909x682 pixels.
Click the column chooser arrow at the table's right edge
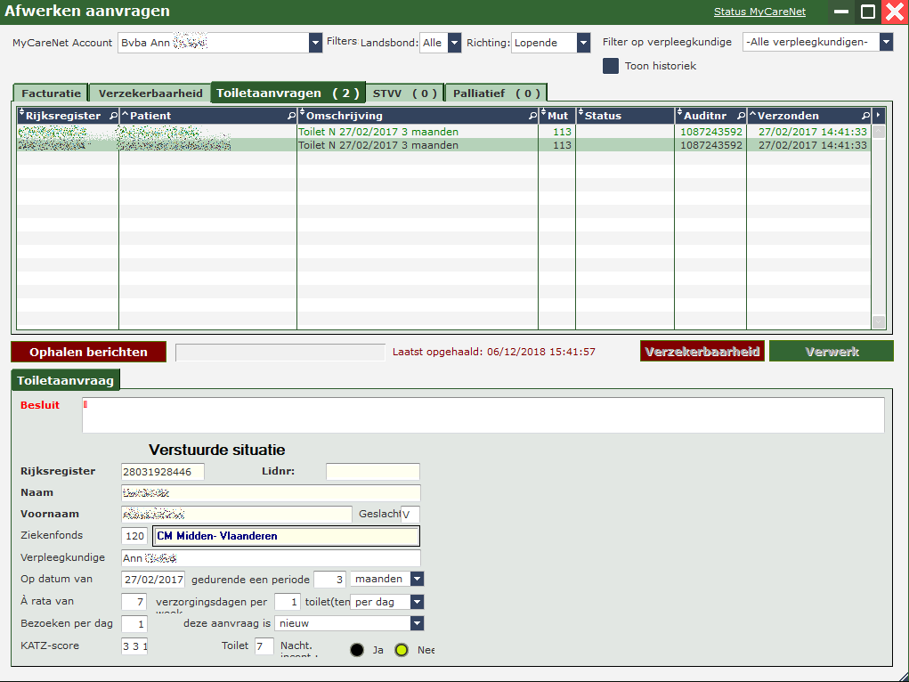879,115
